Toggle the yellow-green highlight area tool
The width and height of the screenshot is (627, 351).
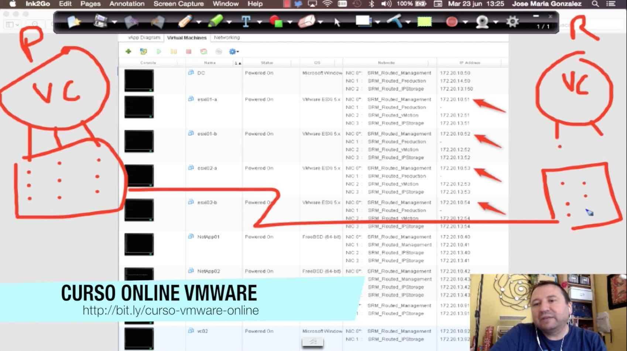pos(424,22)
